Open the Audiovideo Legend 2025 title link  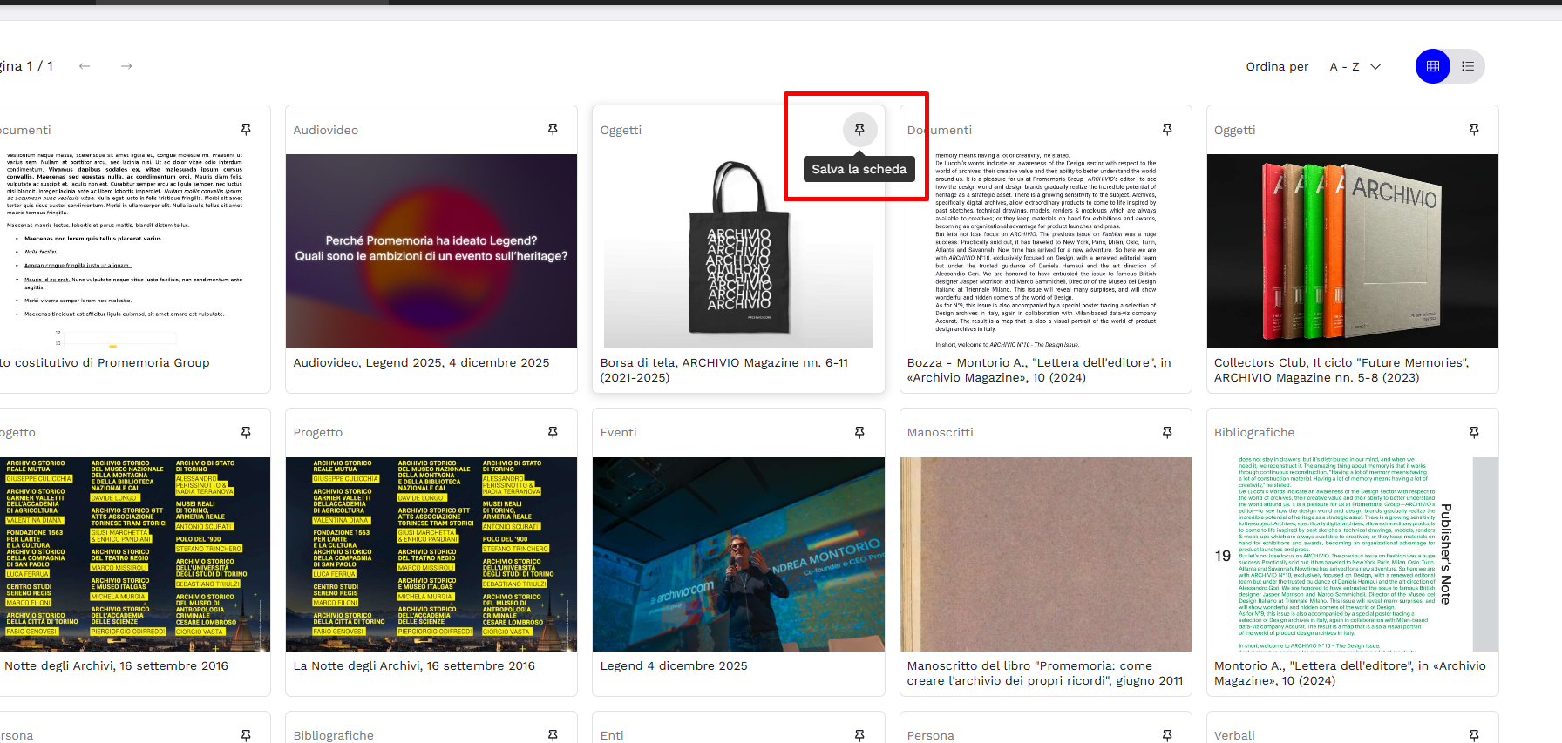tap(422, 363)
